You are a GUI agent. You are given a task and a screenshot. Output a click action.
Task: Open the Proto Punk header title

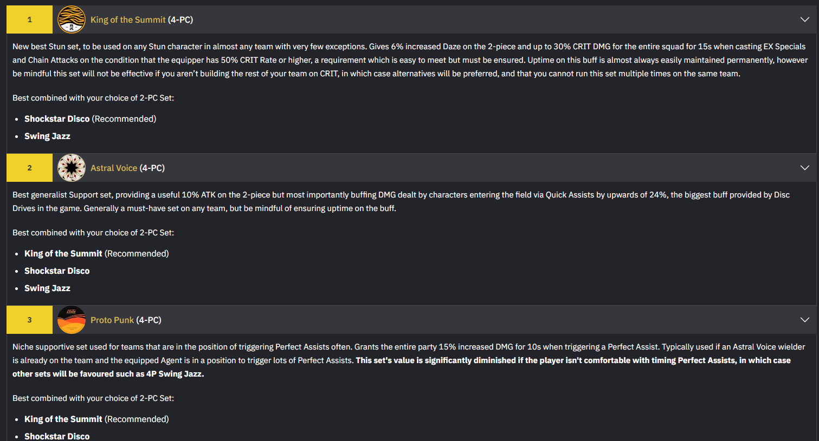126,320
